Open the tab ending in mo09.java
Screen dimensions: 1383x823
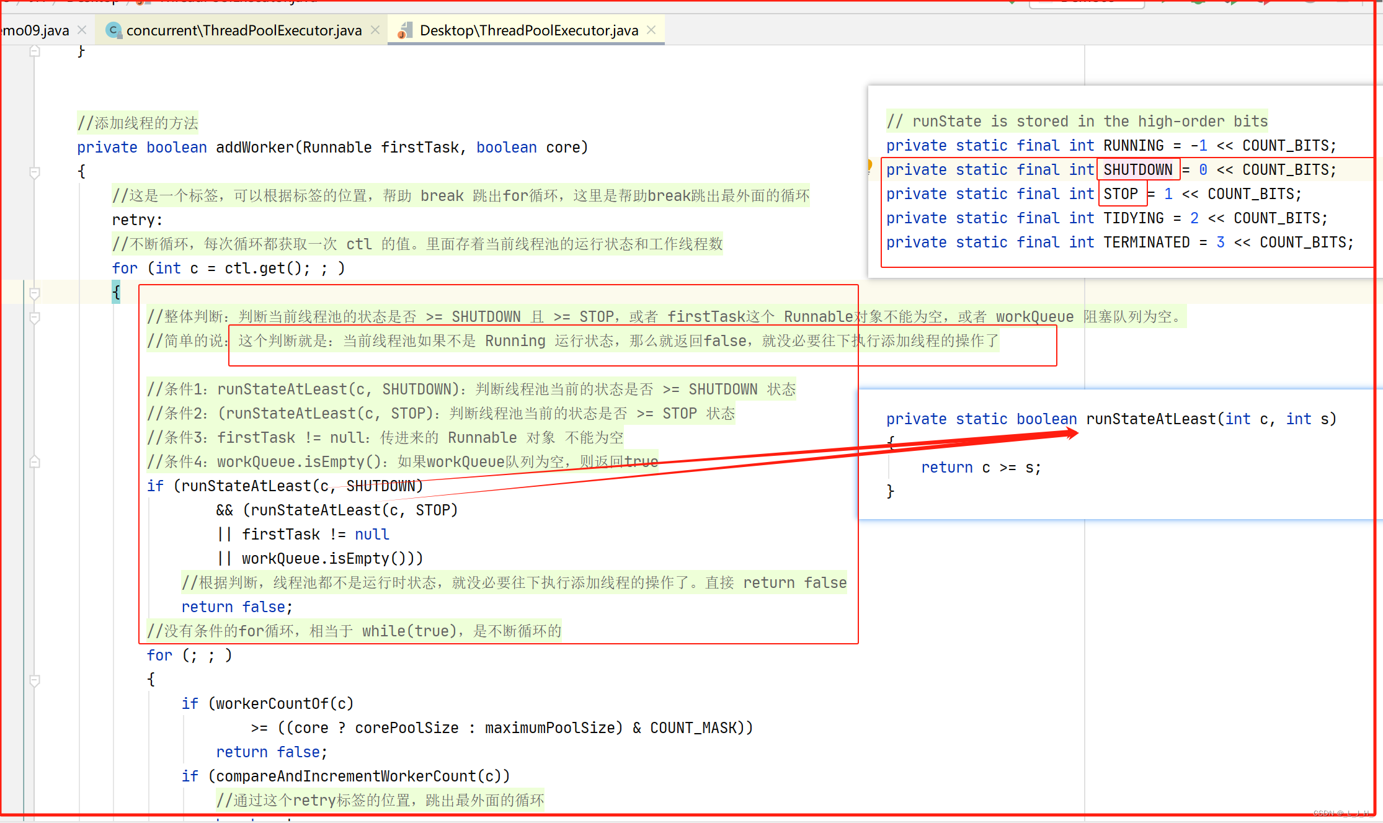click(x=35, y=30)
